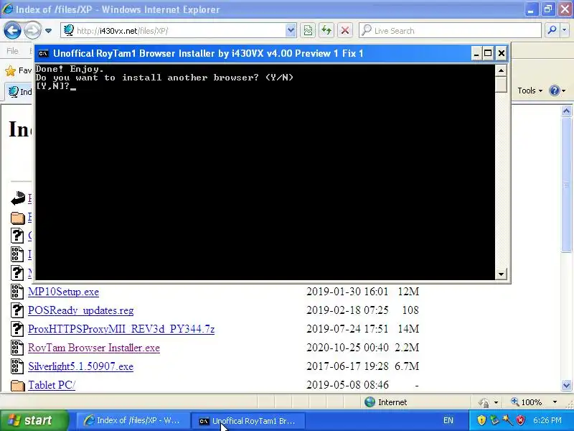This screenshot has width=574, height=431.
Task: Click the console scrollbar up arrow
Action: pyautogui.click(x=501, y=70)
